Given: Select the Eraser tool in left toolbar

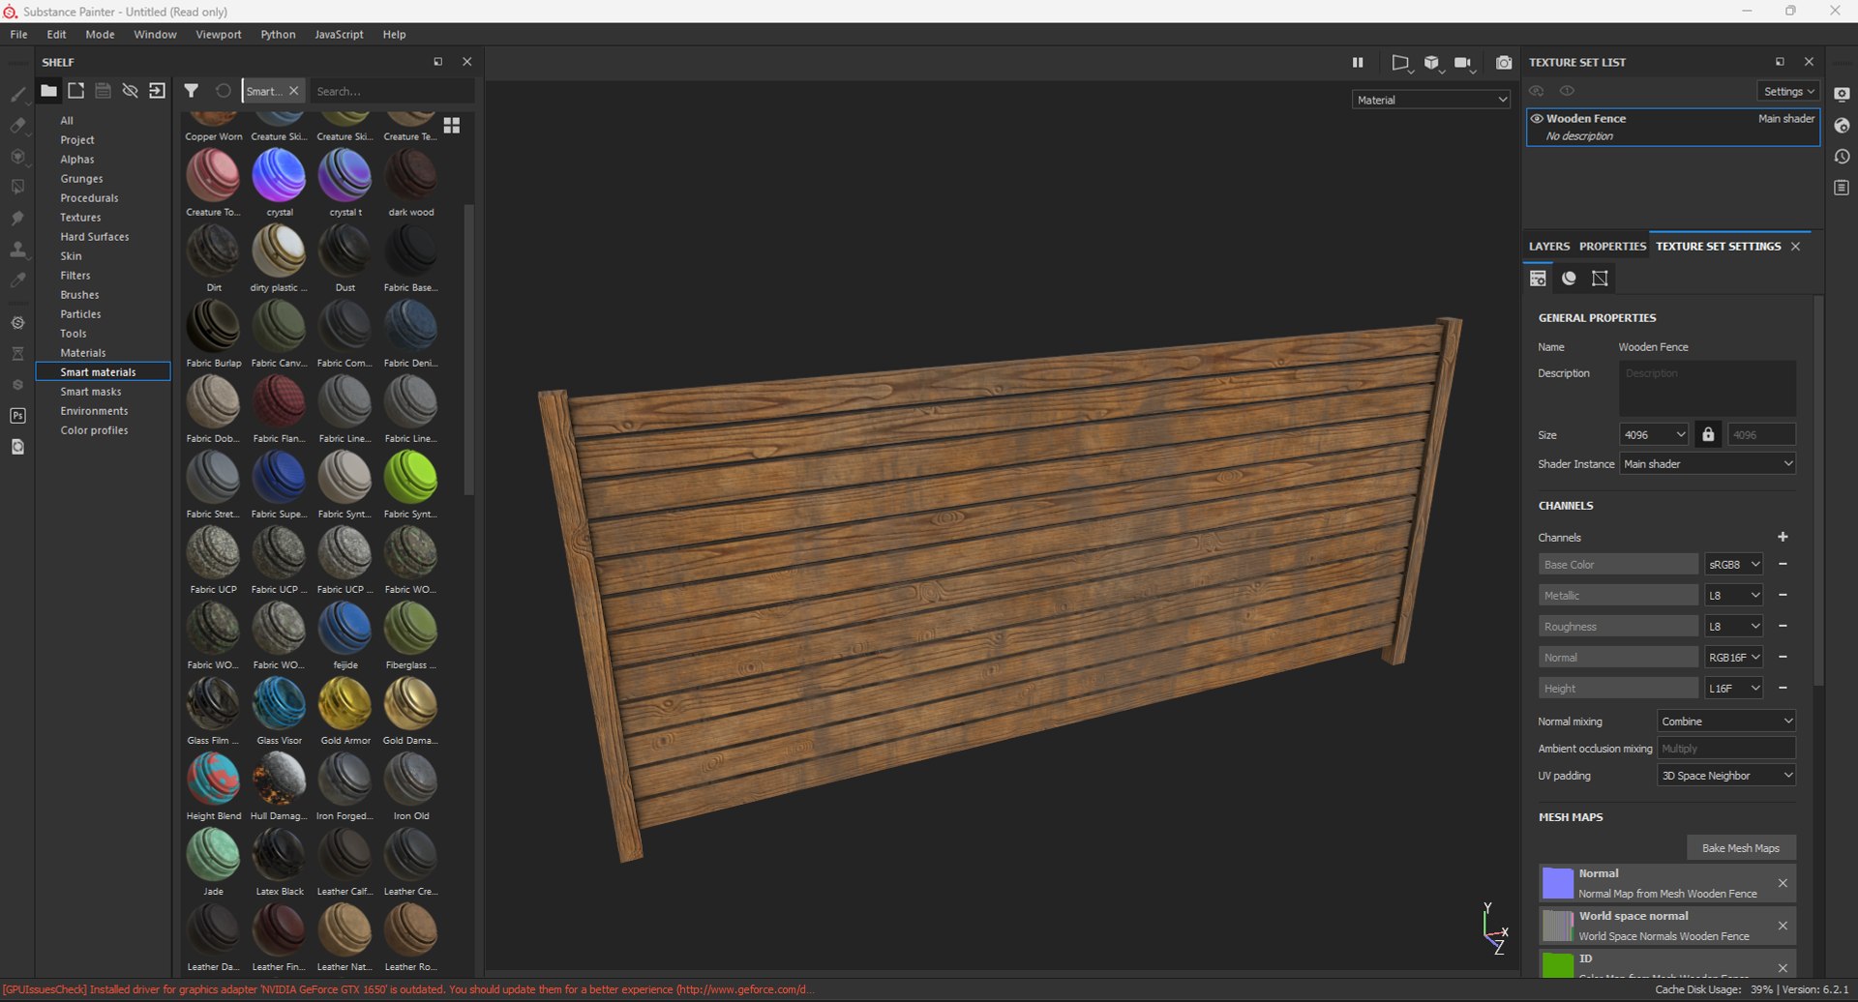Looking at the screenshot, I should tap(17, 125).
